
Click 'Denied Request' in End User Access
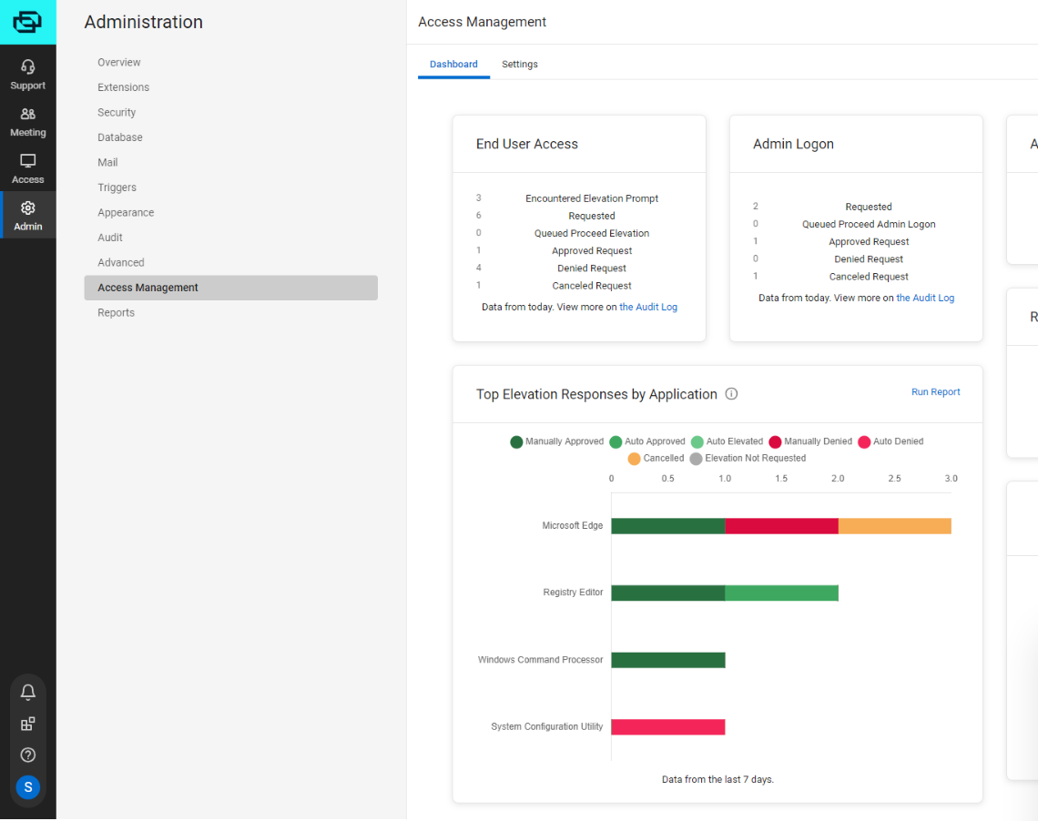592,269
